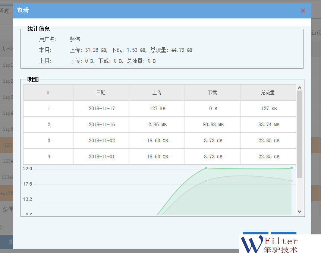The width and height of the screenshot is (321, 253).
Task: Click the right blue button at dialog bottom
Action: pos(284,233)
